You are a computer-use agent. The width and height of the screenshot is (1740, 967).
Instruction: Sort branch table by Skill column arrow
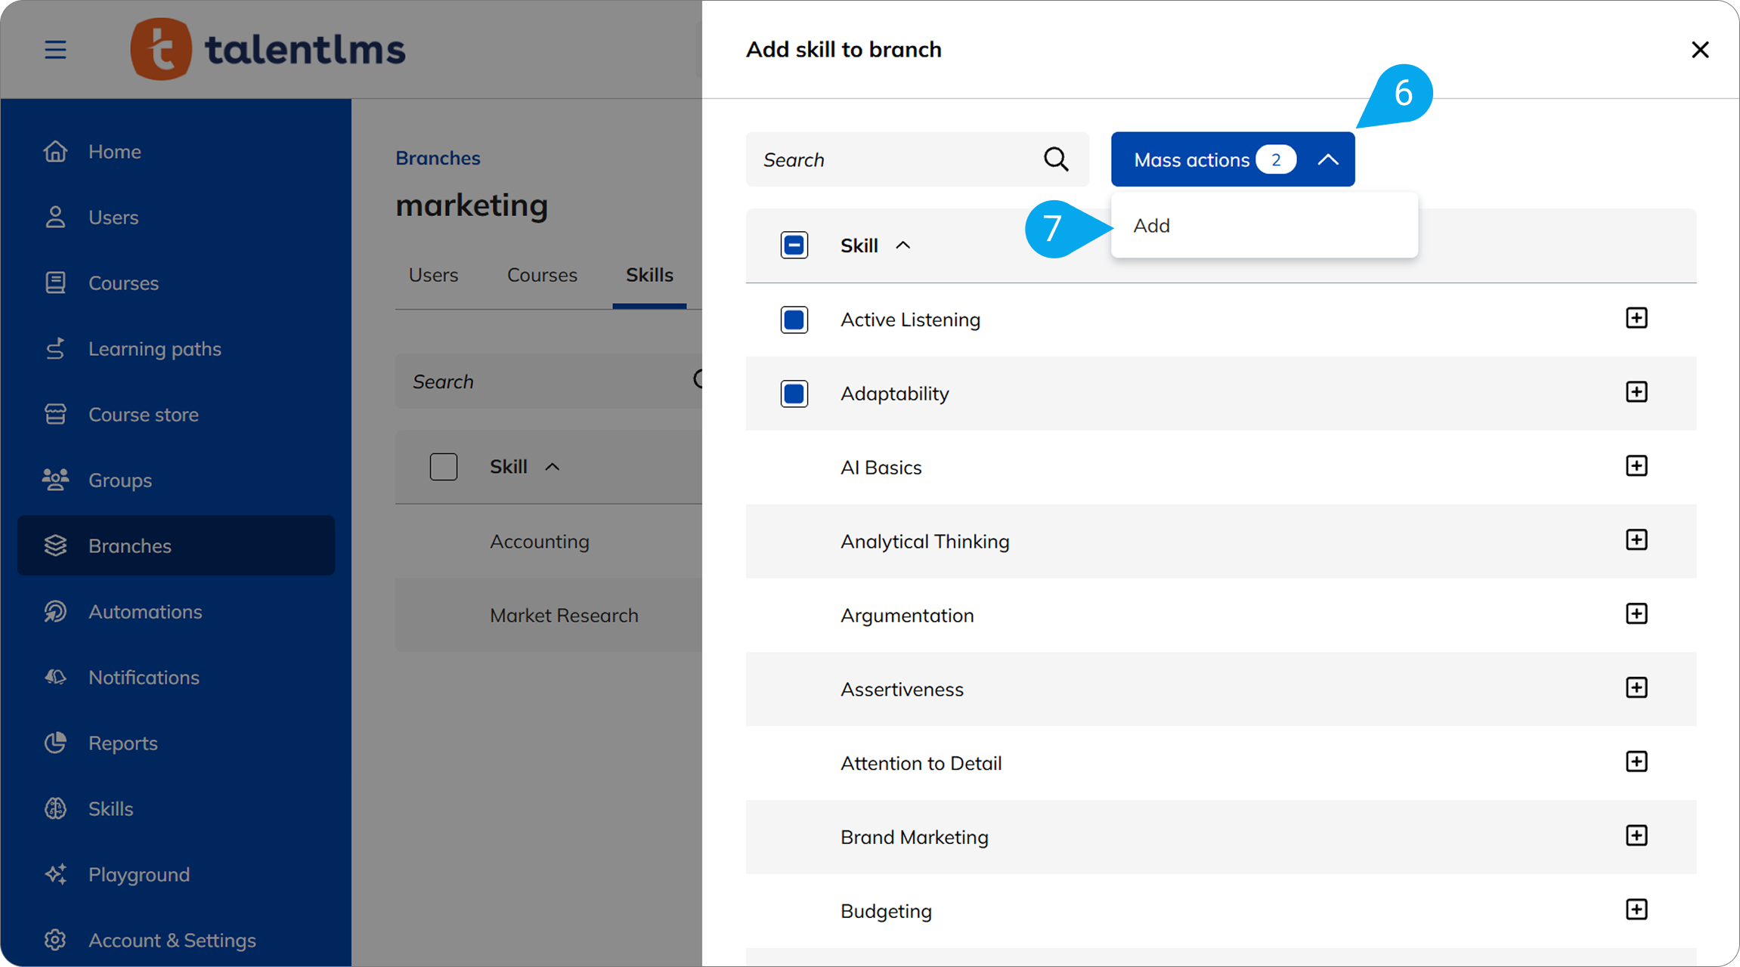(x=553, y=467)
